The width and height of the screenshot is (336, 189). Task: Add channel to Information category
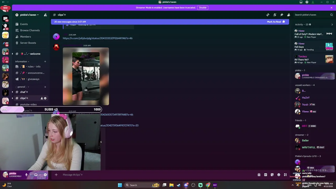[45, 61]
